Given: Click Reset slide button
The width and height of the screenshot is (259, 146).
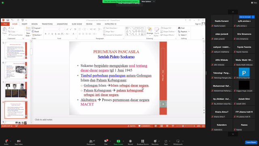Looking at the screenshot, I should tap(36, 32).
